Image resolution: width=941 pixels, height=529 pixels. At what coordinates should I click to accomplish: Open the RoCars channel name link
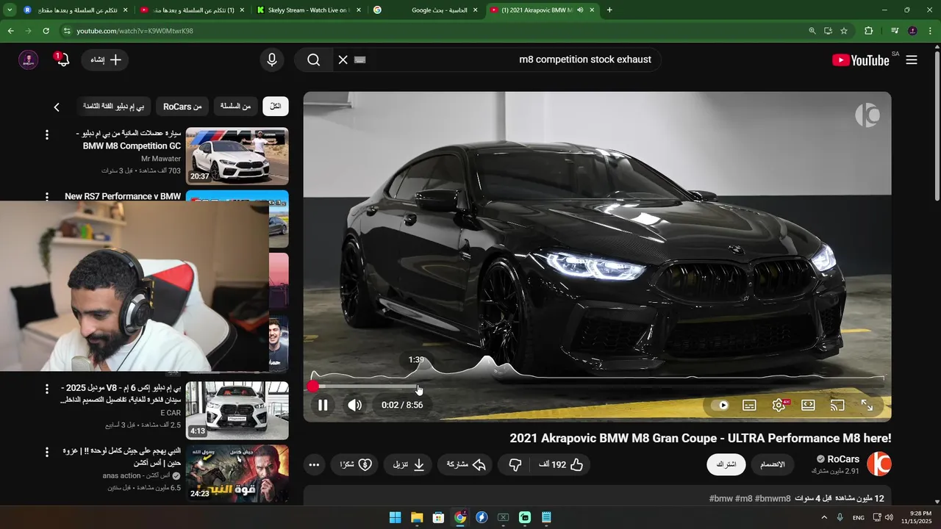(843, 459)
